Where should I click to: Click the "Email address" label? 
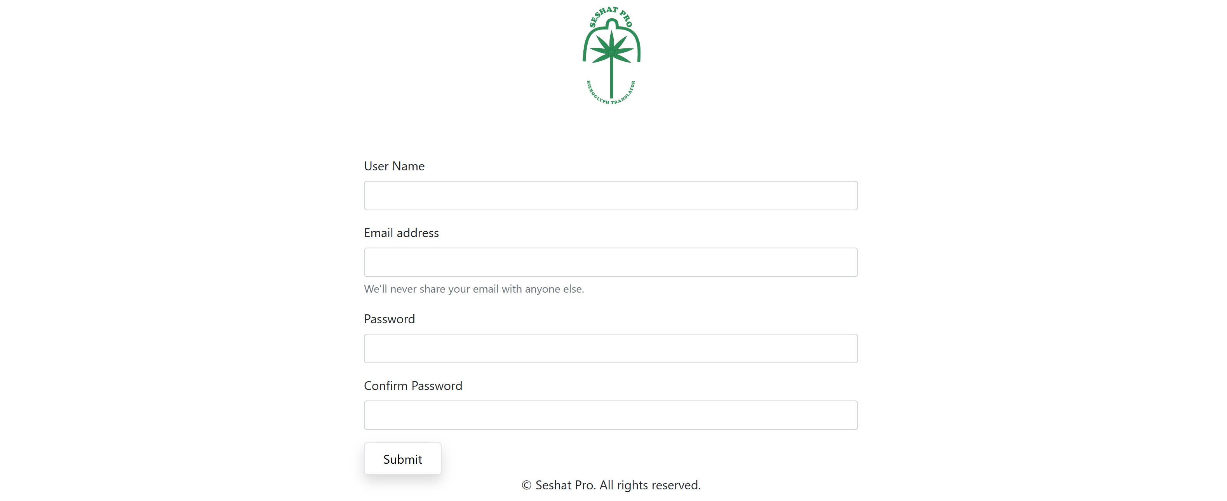(x=401, y=233)
